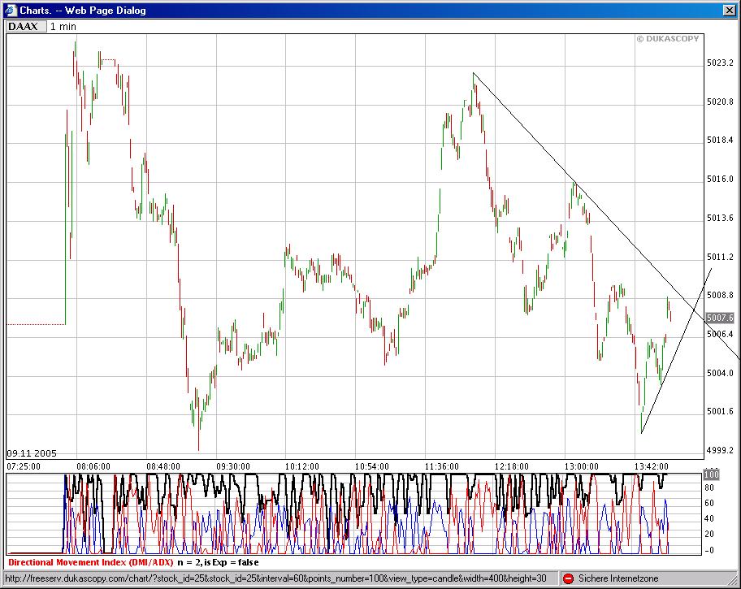
Task: Click the 09:30:00 time axis label
Action: pyautogui.click(x=233, y=466)
